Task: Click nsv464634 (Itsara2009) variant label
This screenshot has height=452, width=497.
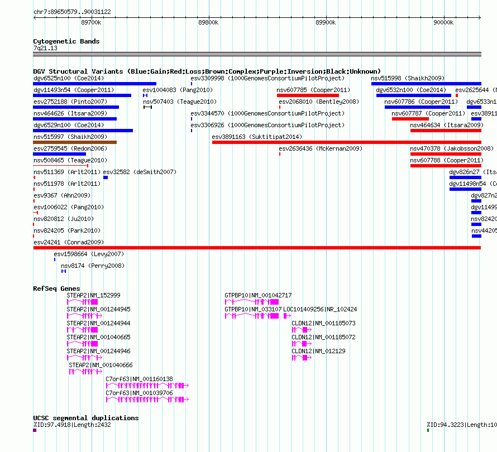Action: [447, 125]
